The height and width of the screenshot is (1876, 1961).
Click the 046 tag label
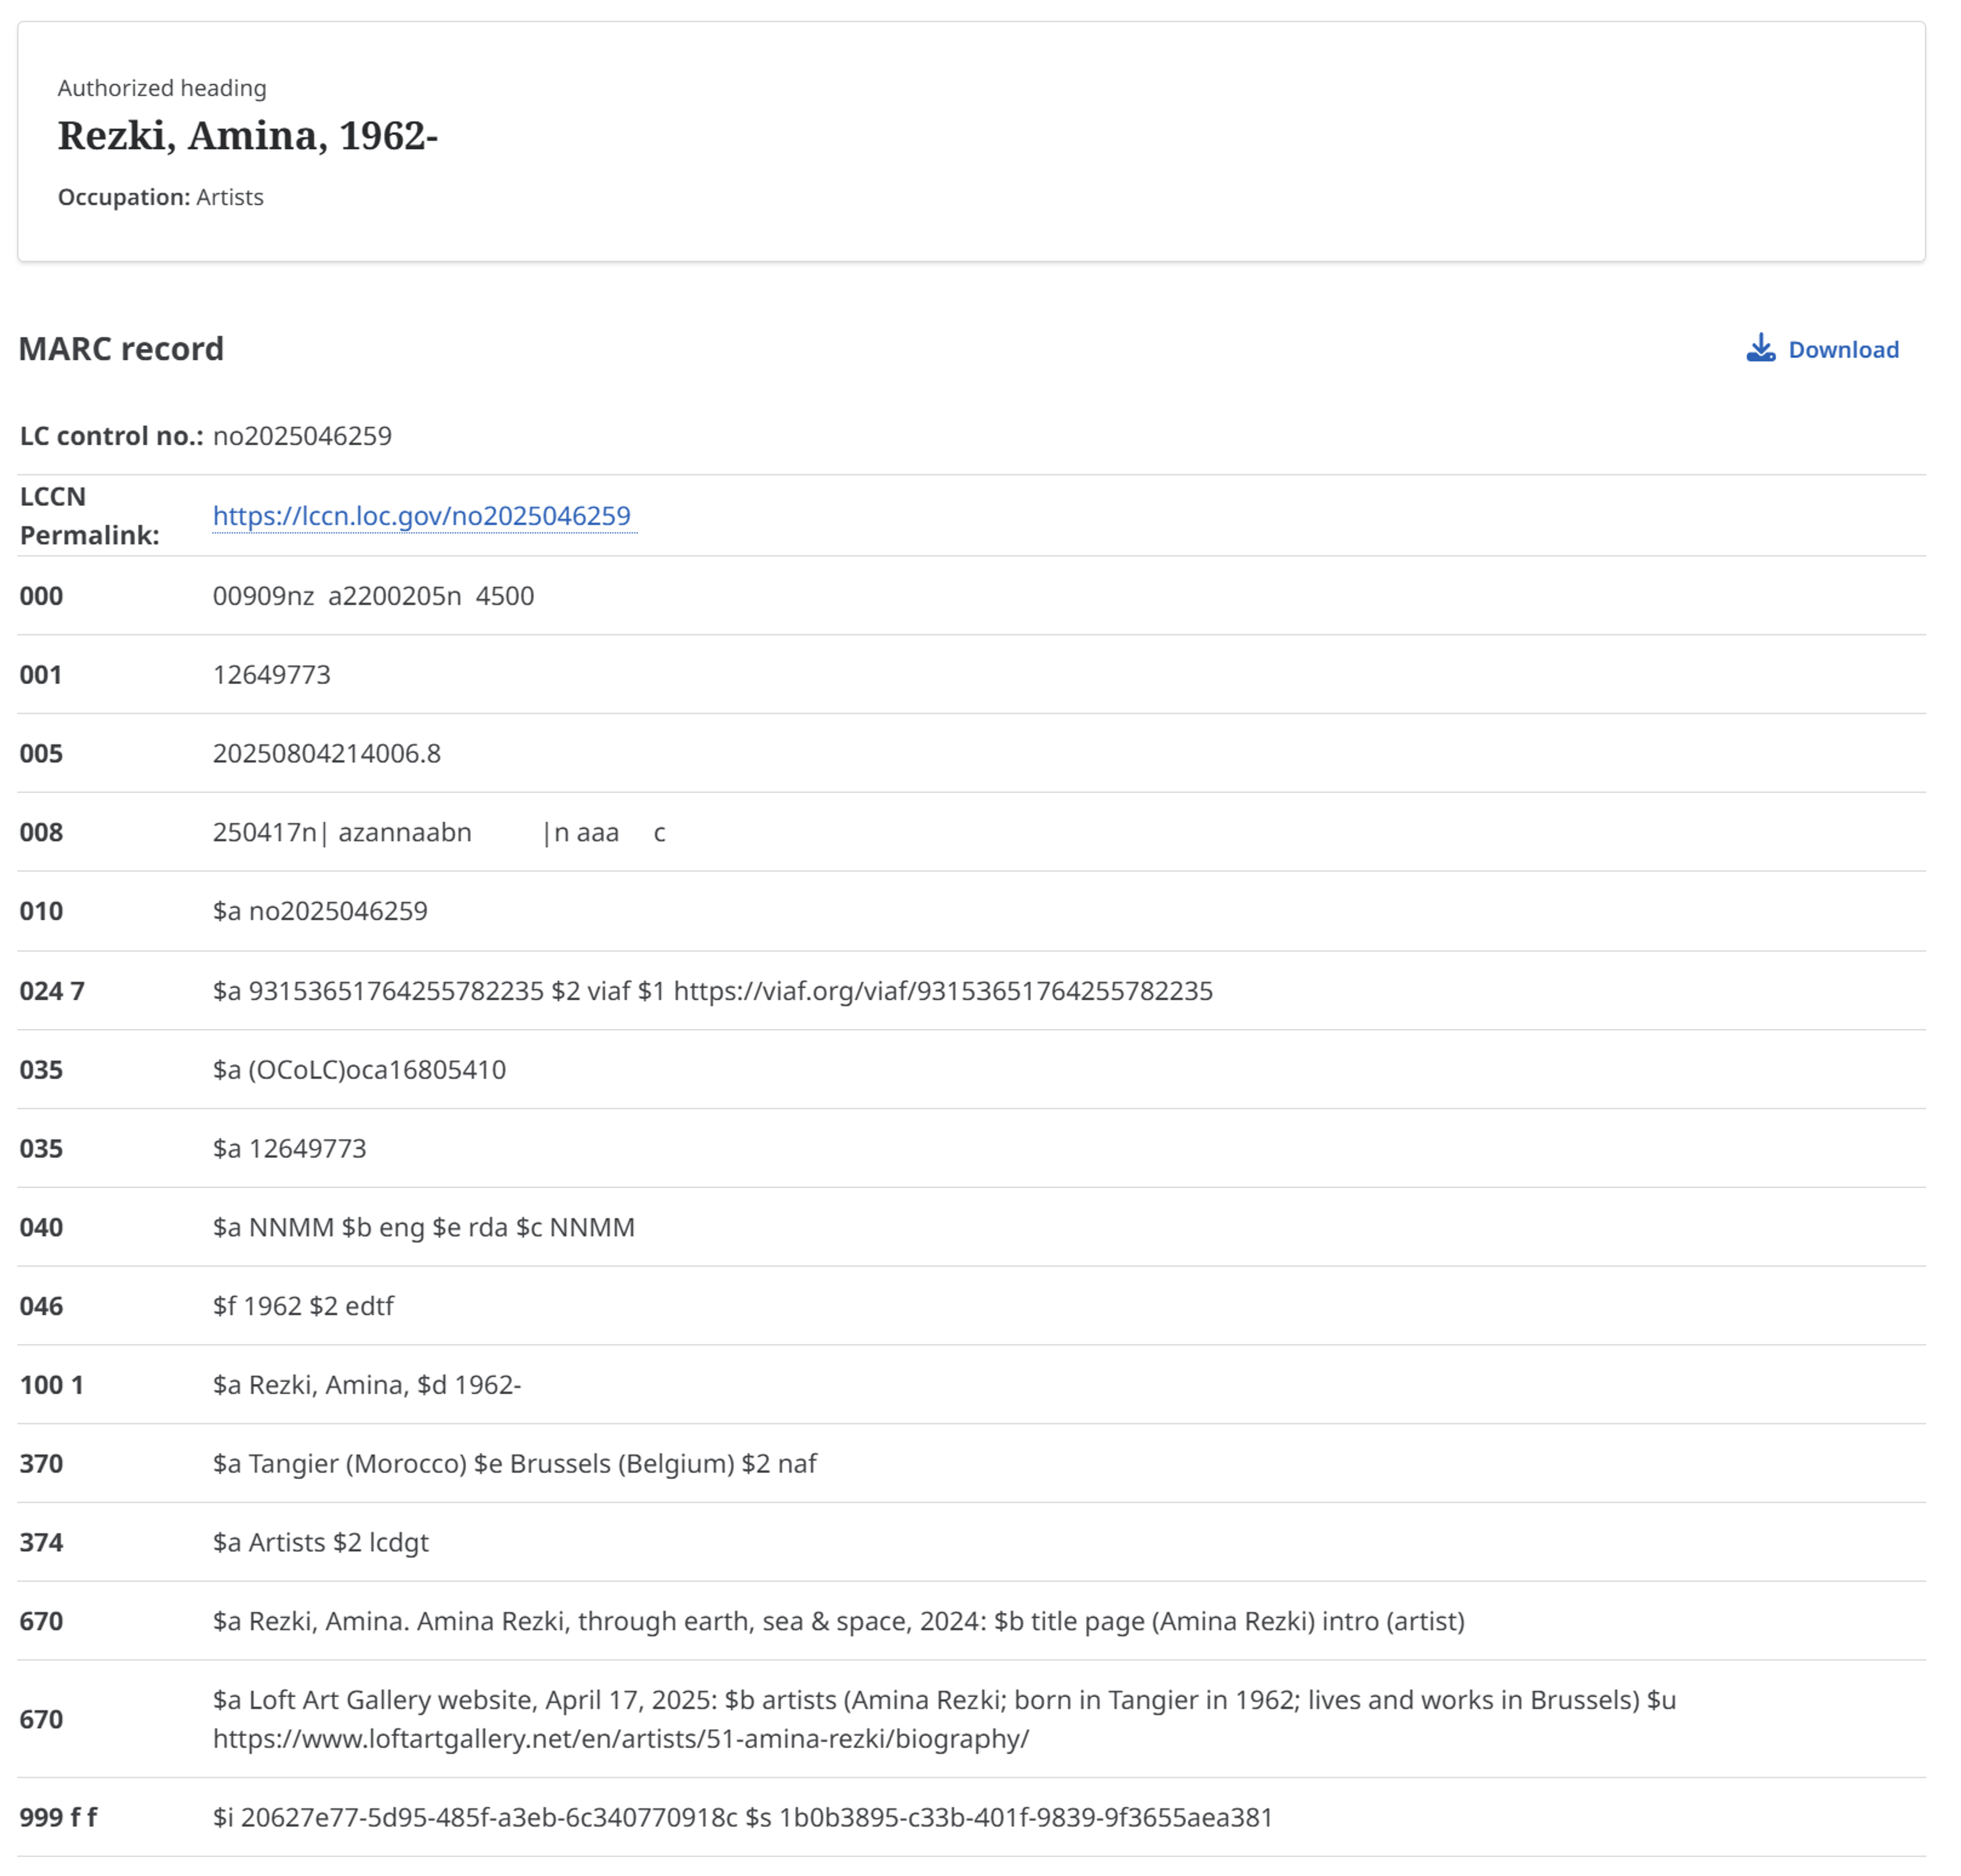pyautogui.click(x=41, y=1307)
